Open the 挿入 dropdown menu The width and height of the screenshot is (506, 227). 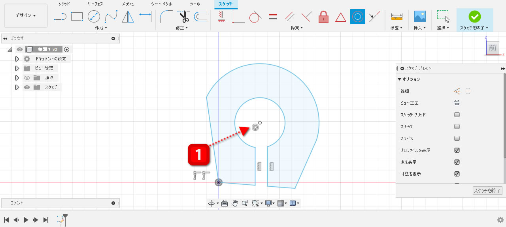click(x=419, y=28)
